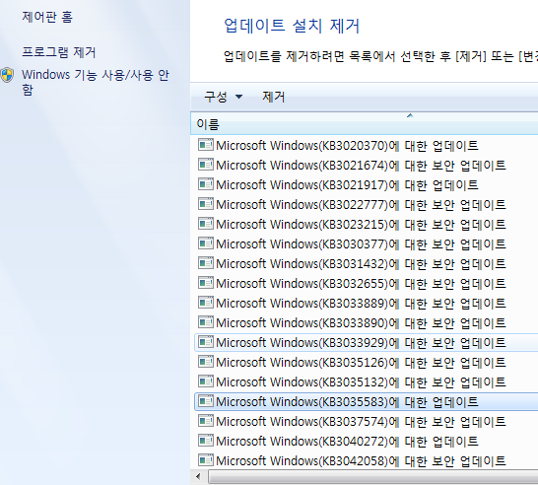Click icon of KB3042058 security update
538x485 pixels.
206,460
